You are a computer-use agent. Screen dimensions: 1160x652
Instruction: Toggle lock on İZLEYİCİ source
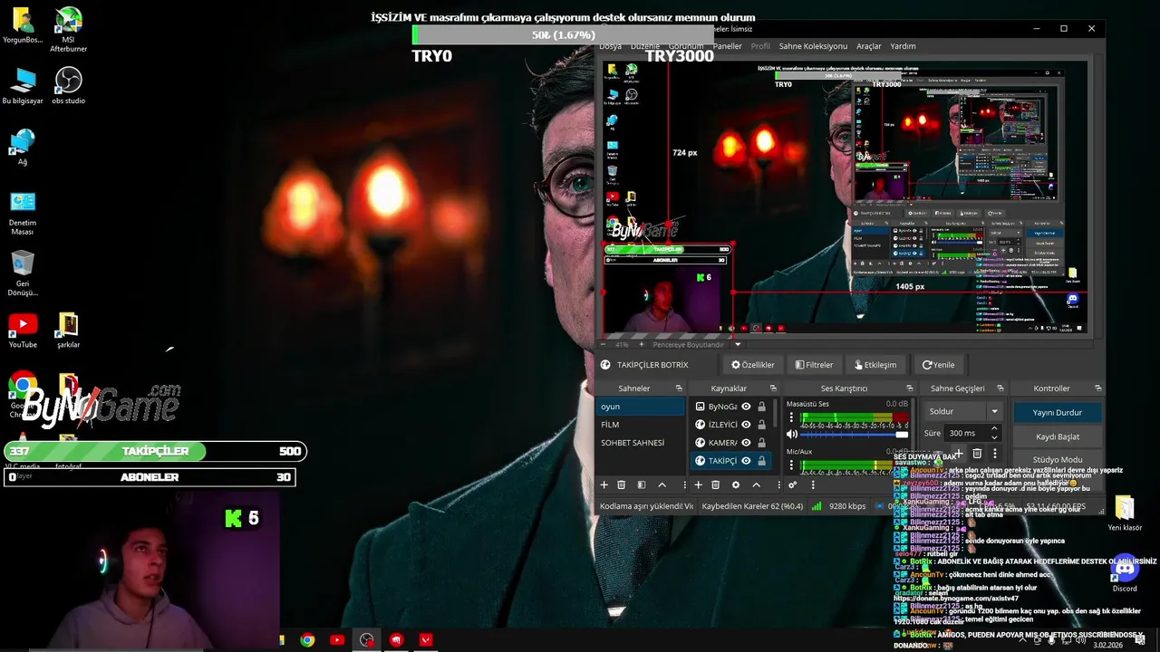761,425
